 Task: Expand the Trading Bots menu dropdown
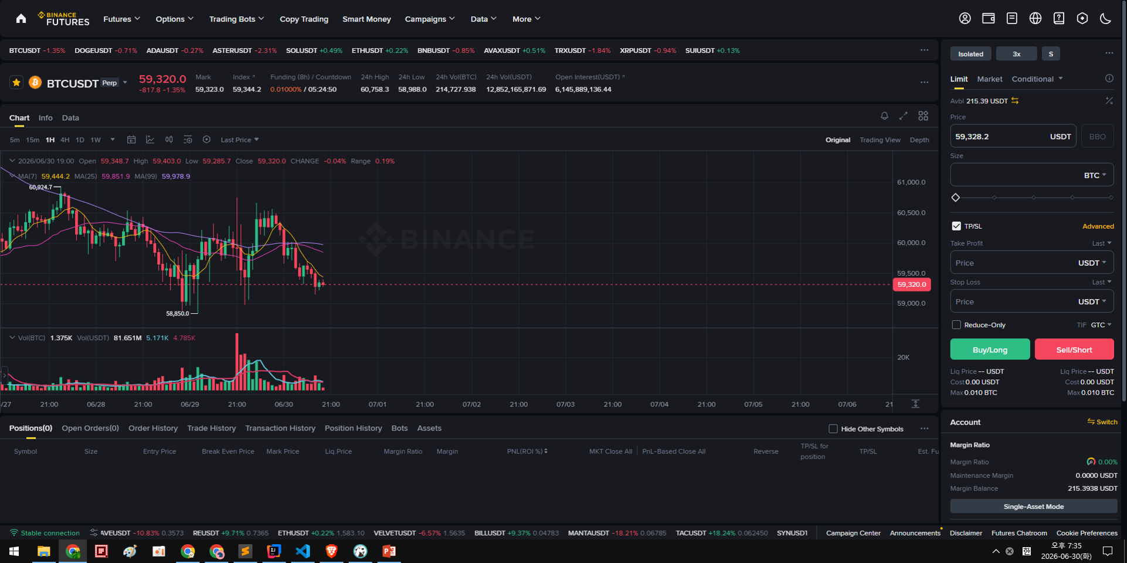click(x=237, y=19)
